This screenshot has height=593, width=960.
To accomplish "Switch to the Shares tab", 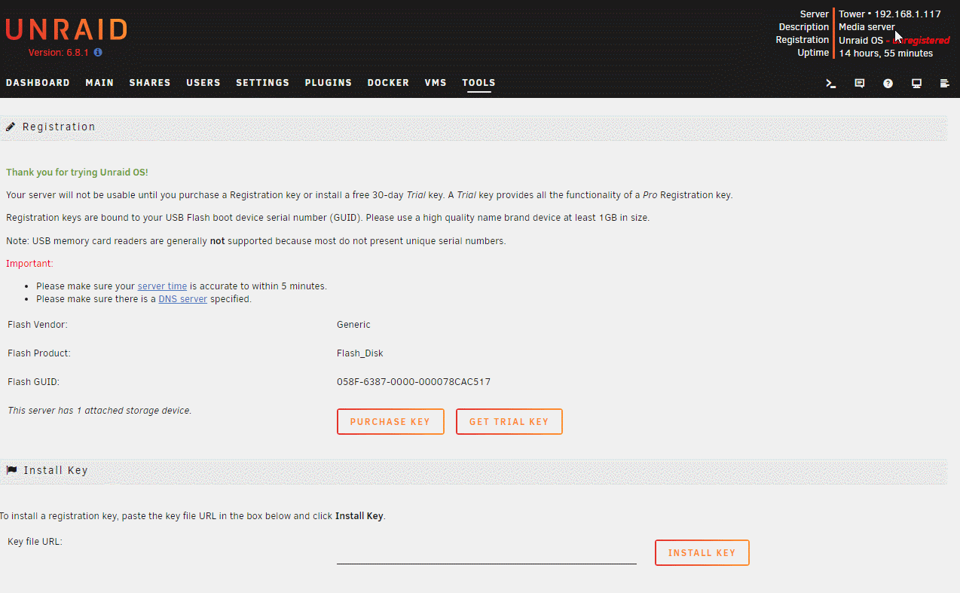I will tap(150, 83).
